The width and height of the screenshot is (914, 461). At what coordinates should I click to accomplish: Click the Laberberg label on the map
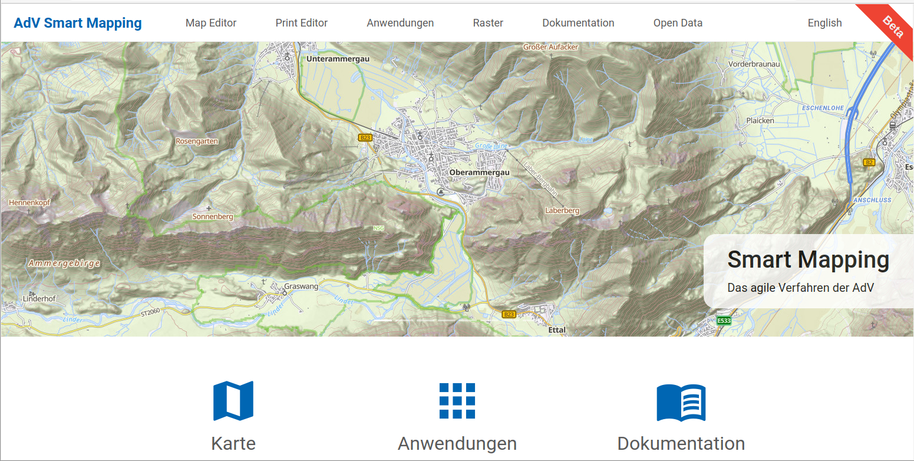pyautogui.click(x=562, y=210)
